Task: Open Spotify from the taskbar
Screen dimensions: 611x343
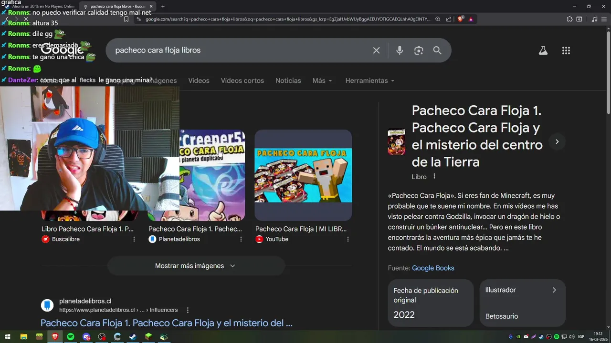Action: click(71, 337)
